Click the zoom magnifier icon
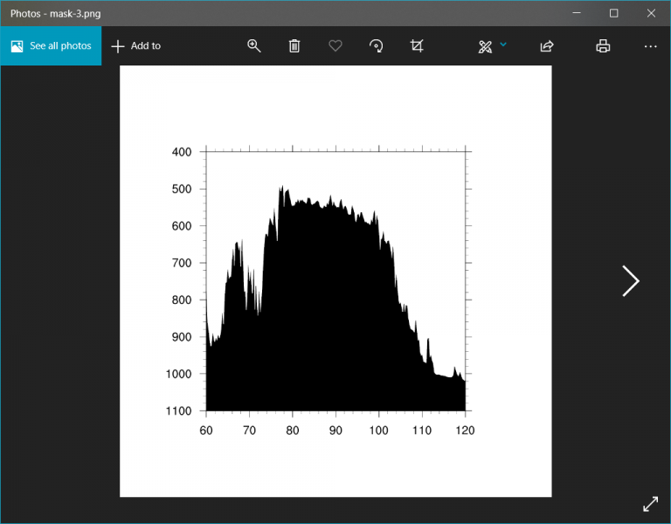This screenshot has width=671, height=524. pyautogui.click(x=254, y=46)
